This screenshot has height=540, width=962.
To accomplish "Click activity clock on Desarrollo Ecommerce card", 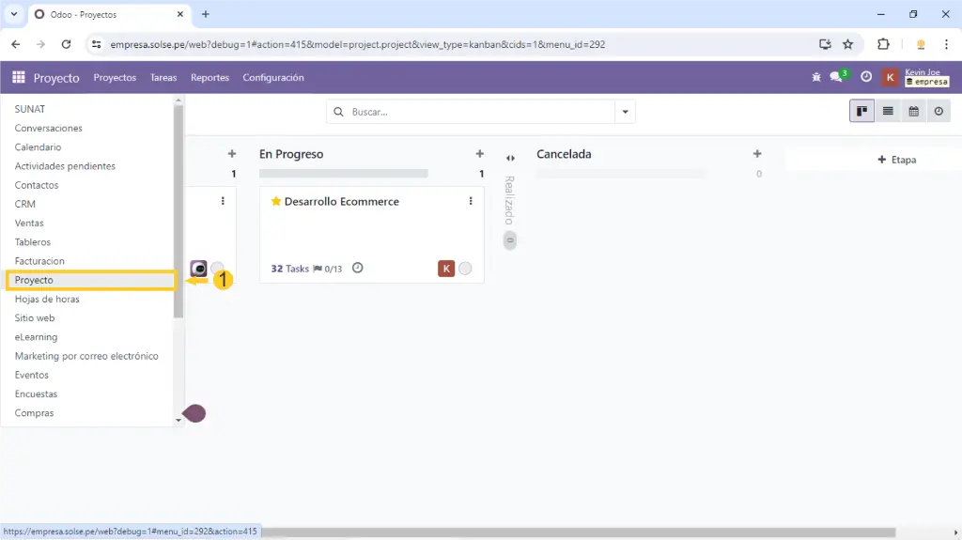I will [x=357, y=269].
